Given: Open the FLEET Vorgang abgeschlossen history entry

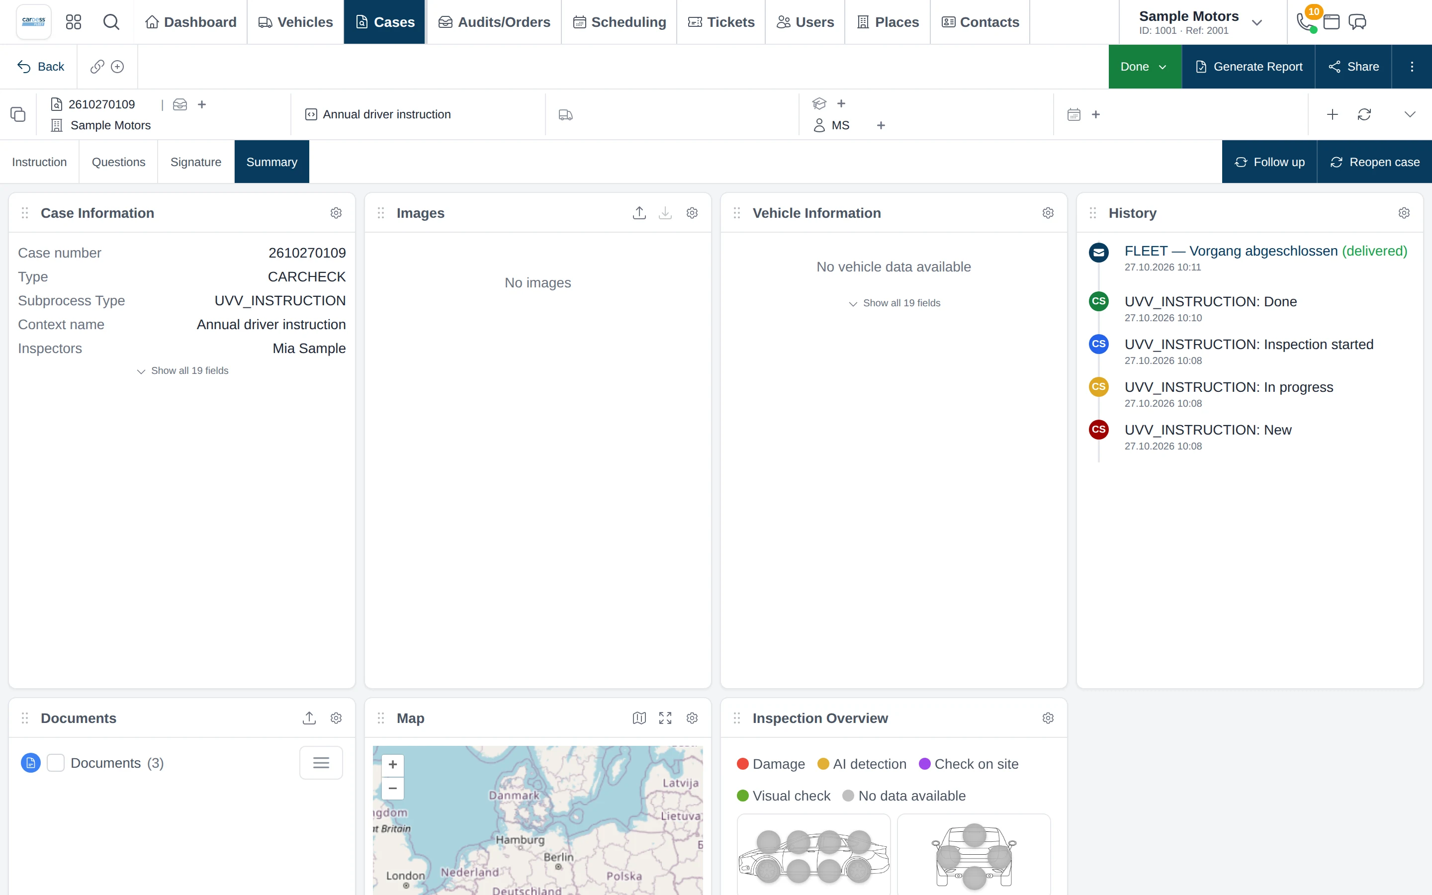Looking at the screenshot, I should [x=1266, y=251].
